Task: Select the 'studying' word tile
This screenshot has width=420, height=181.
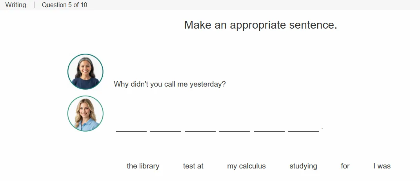Action: coord(303,166)
